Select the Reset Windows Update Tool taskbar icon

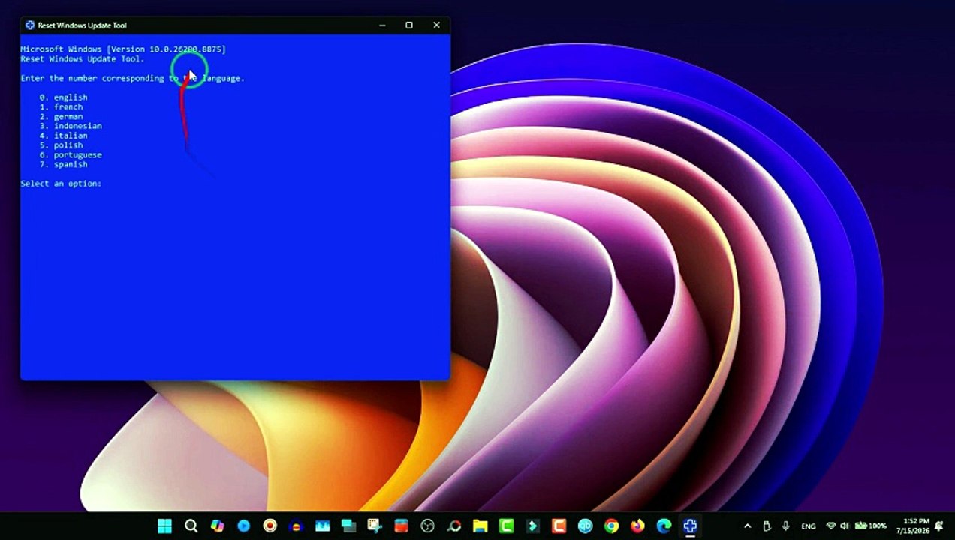point(691,526)
